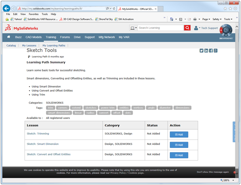This screenshot has width=241, height=185.
Task: Click the 'offset' tag
Action: tap(117, 113)
